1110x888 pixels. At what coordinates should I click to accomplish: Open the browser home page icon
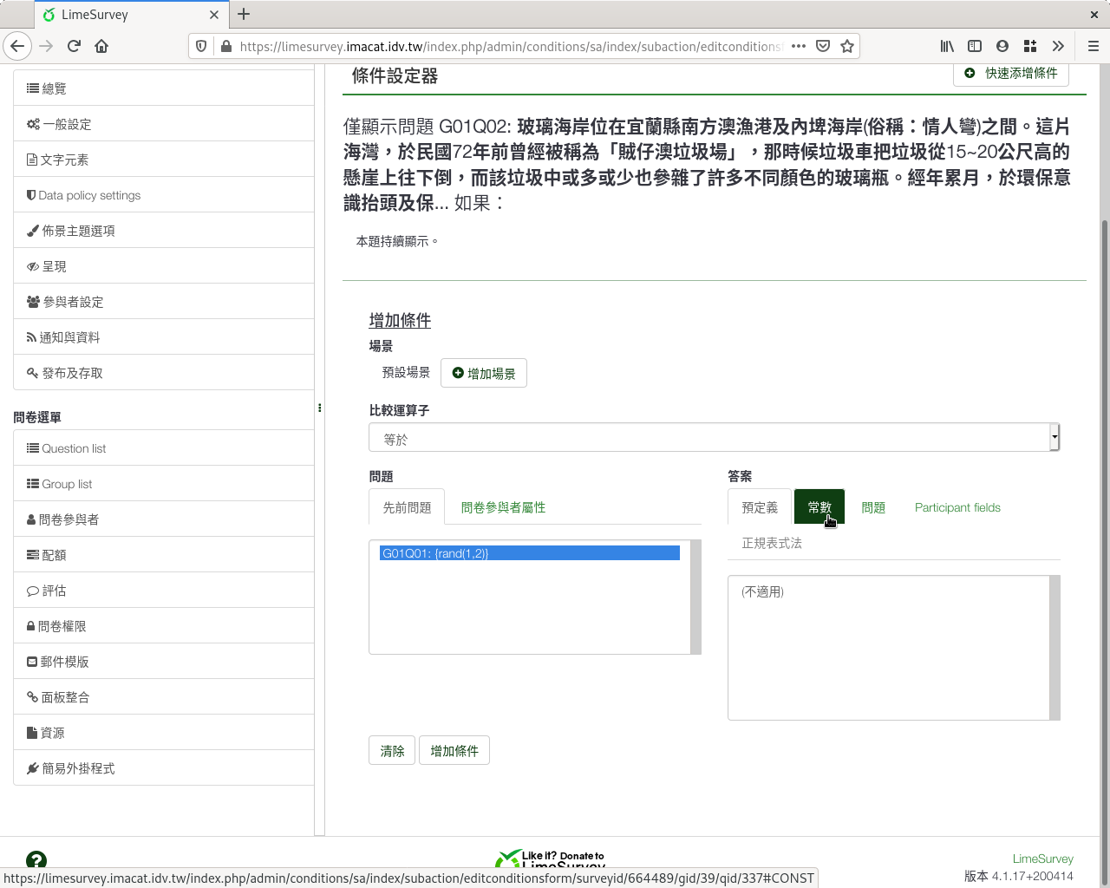101,46
